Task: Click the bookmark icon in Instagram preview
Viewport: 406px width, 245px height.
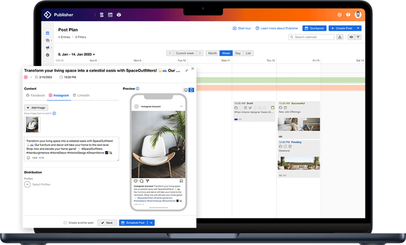Action: coord(181,181)
